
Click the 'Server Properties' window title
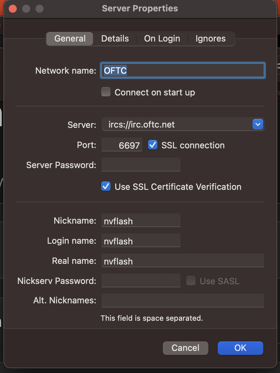pyautogui.click(x=140, y=8)
